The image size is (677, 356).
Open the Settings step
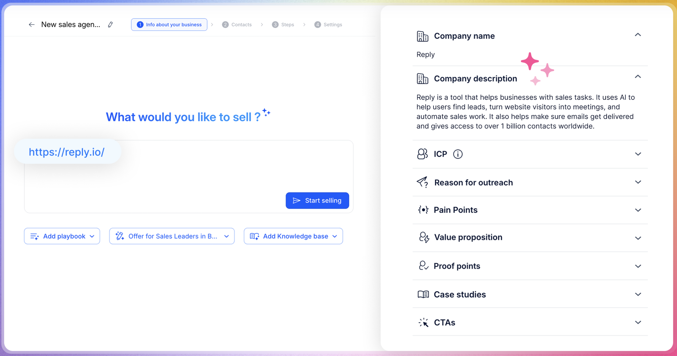[328, 24]
